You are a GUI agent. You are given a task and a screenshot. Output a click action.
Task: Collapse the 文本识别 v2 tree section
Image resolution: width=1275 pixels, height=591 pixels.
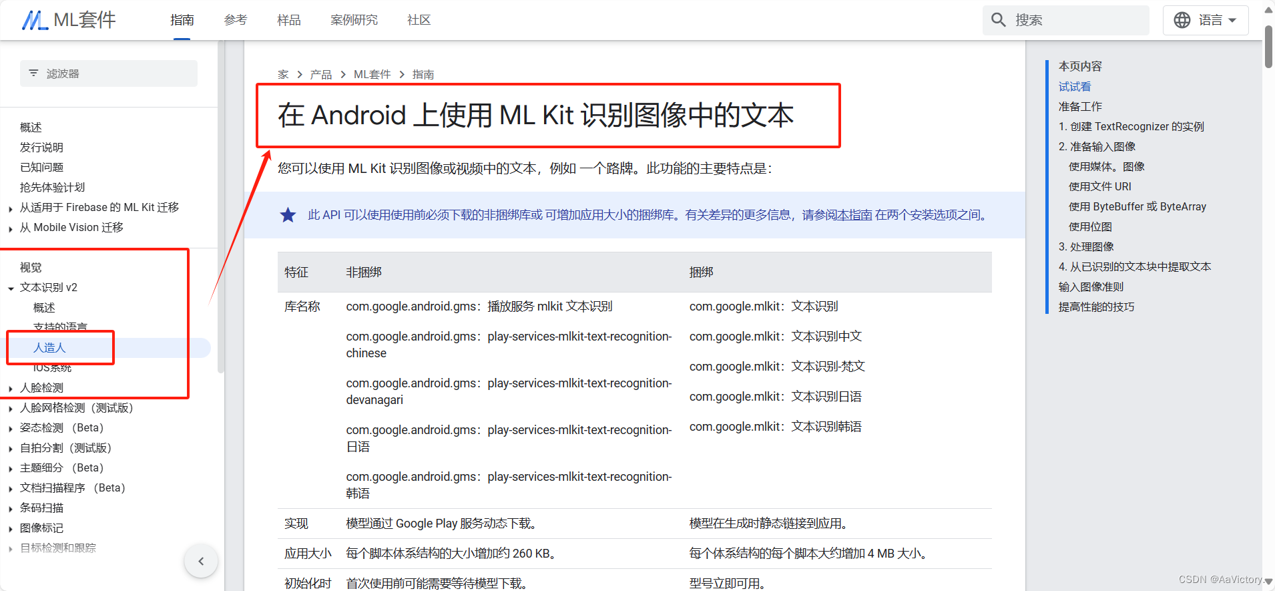click(x=11, y=288)
